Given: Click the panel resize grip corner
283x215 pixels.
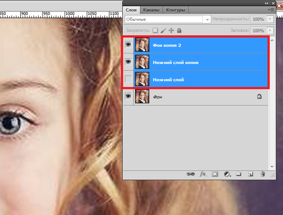Looking at the screenshot, I should [273, 175].
